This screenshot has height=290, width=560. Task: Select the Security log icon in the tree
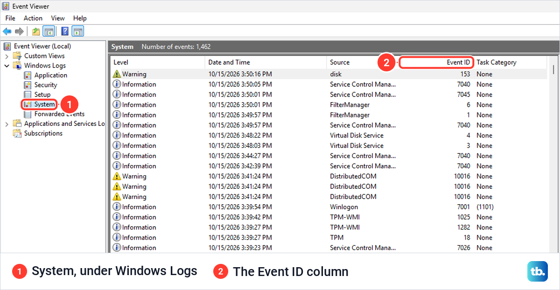(x=28, y=85)
